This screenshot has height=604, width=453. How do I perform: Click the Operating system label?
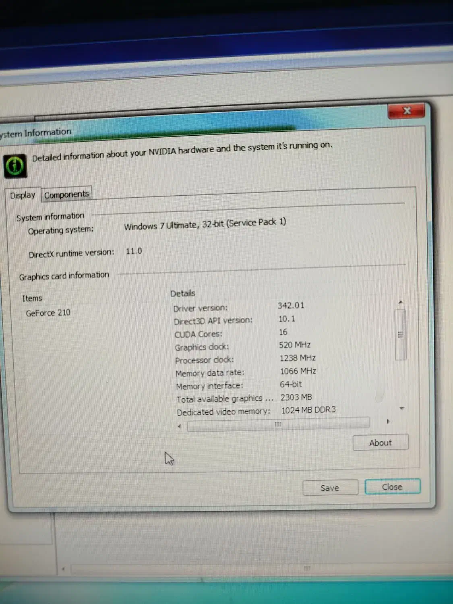point(61,230)
